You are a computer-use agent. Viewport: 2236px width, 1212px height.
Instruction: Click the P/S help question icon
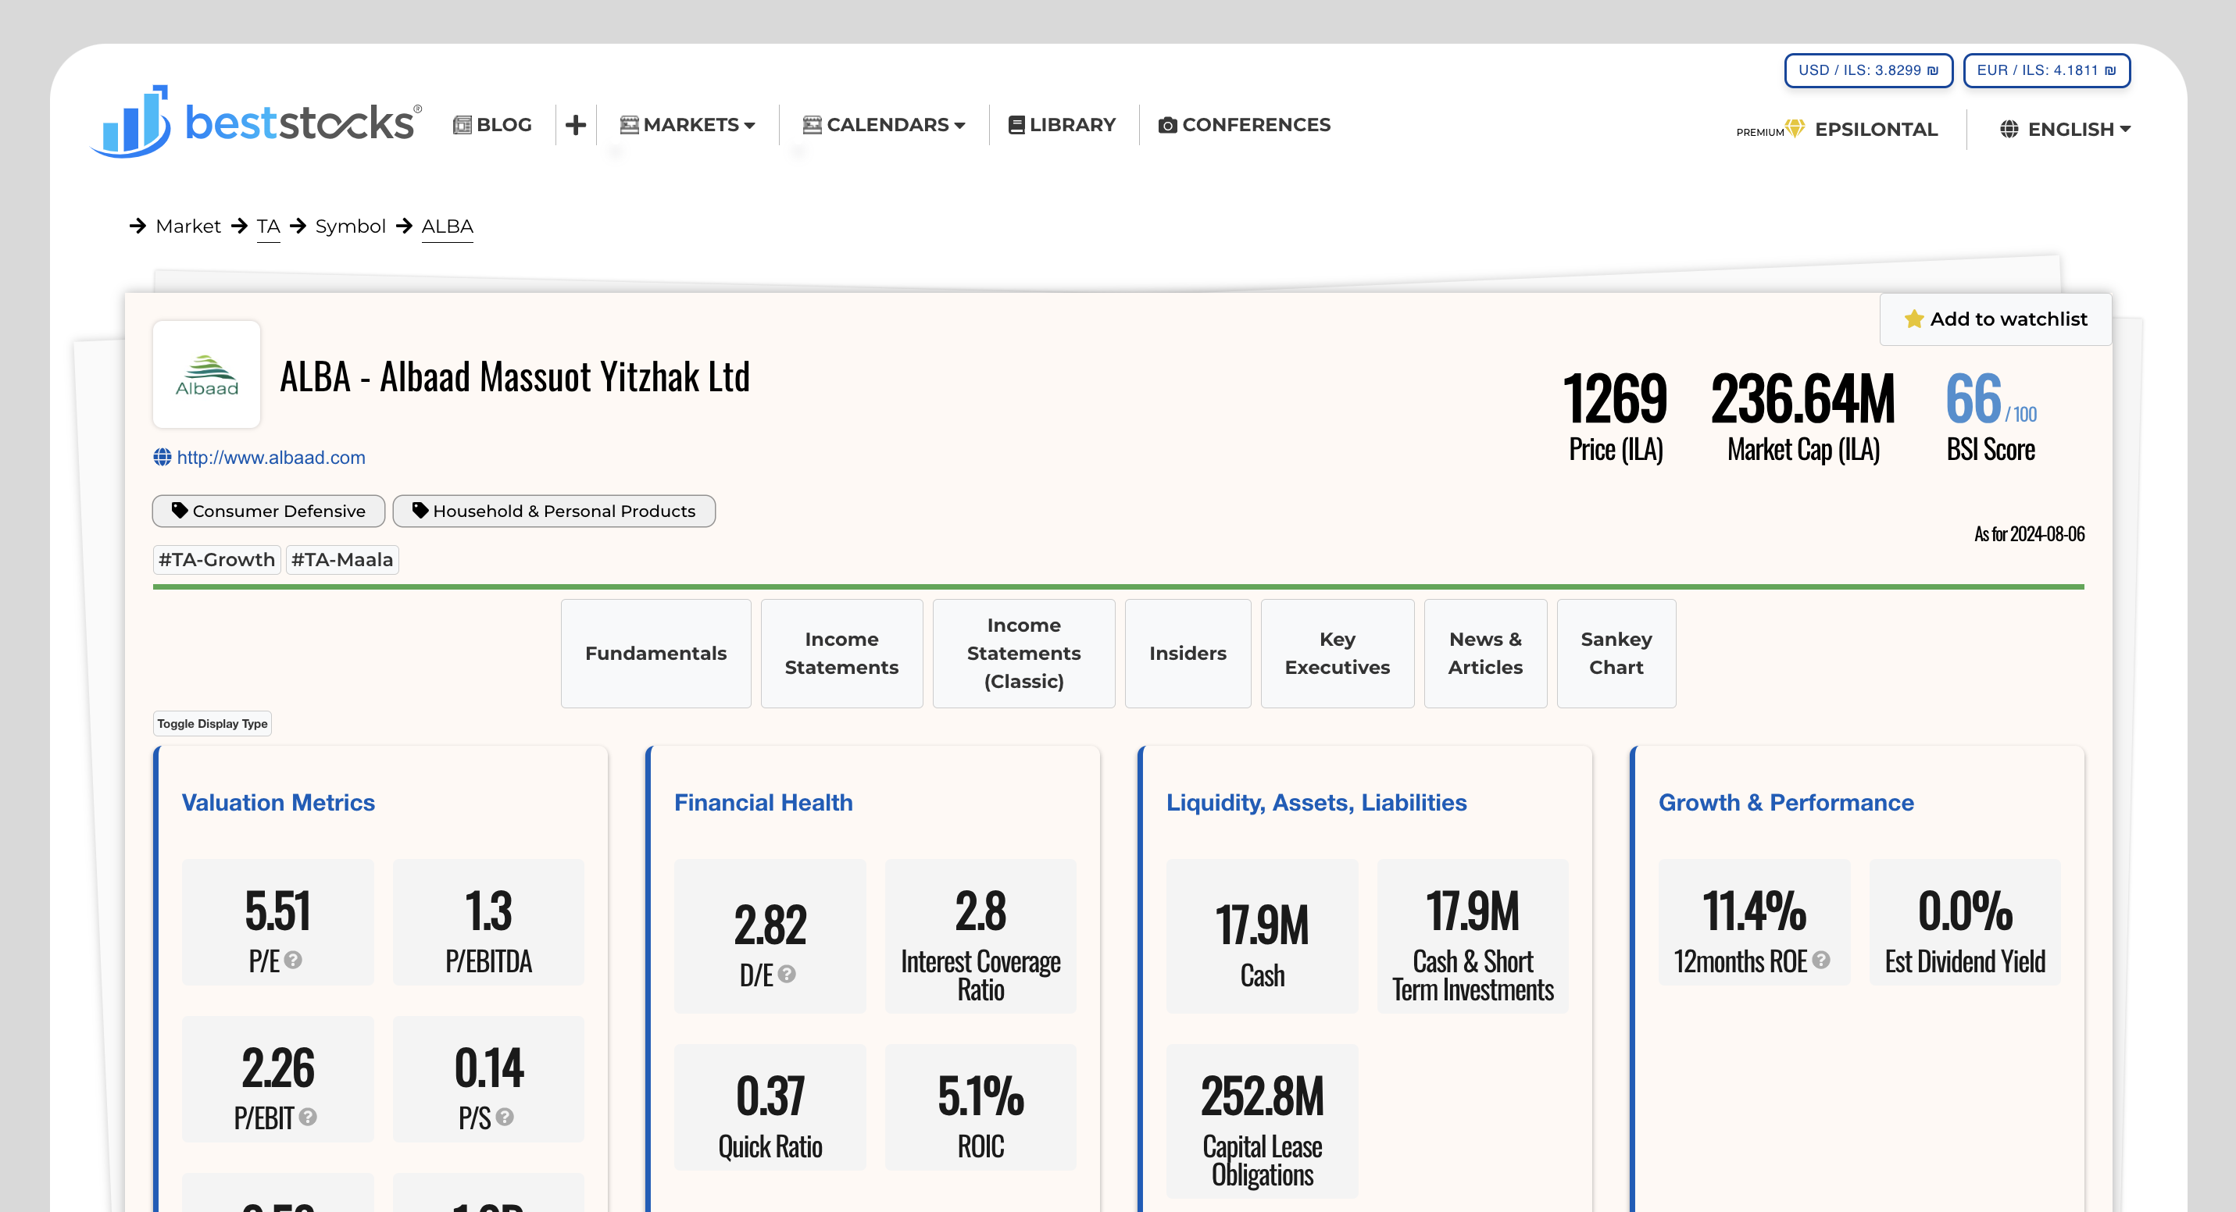505,1117
